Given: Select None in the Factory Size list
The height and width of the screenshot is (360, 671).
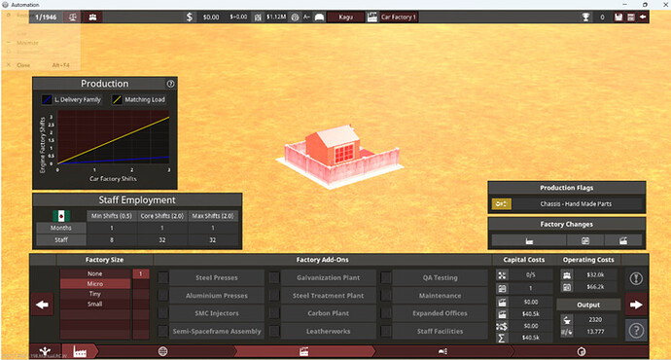Looking at the screenshot, I should pyautogui.click(x=95, y=273).
